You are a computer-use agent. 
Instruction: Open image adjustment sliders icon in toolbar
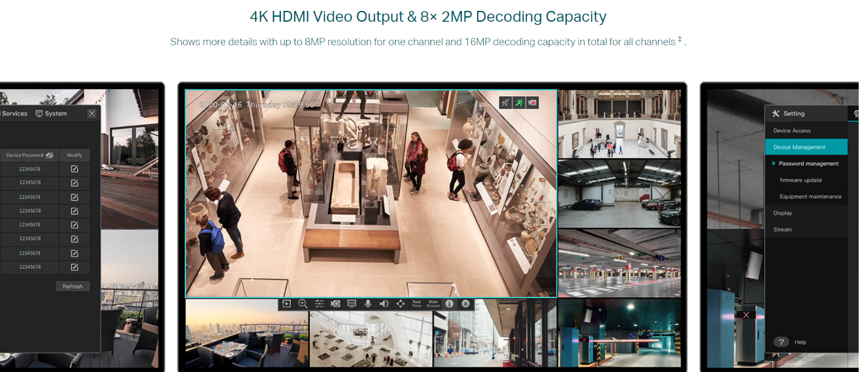pos(319,304)
